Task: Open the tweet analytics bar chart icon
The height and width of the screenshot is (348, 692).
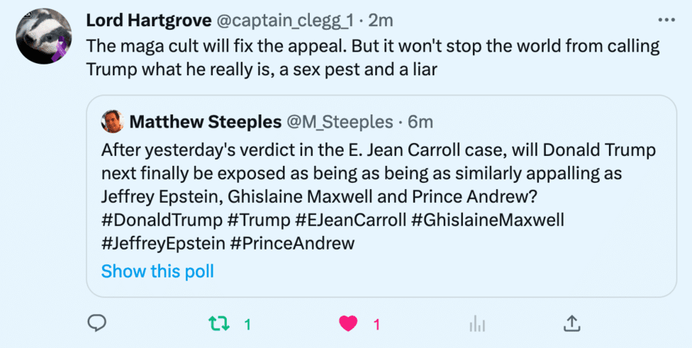Action: 477,323
